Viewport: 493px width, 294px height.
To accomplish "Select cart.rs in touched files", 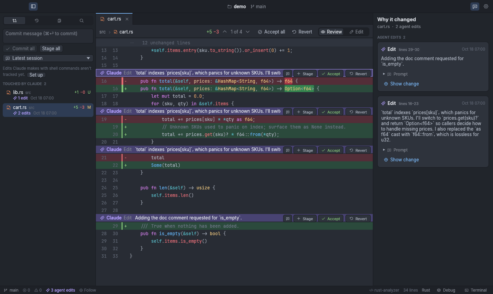I will point(48,110).
